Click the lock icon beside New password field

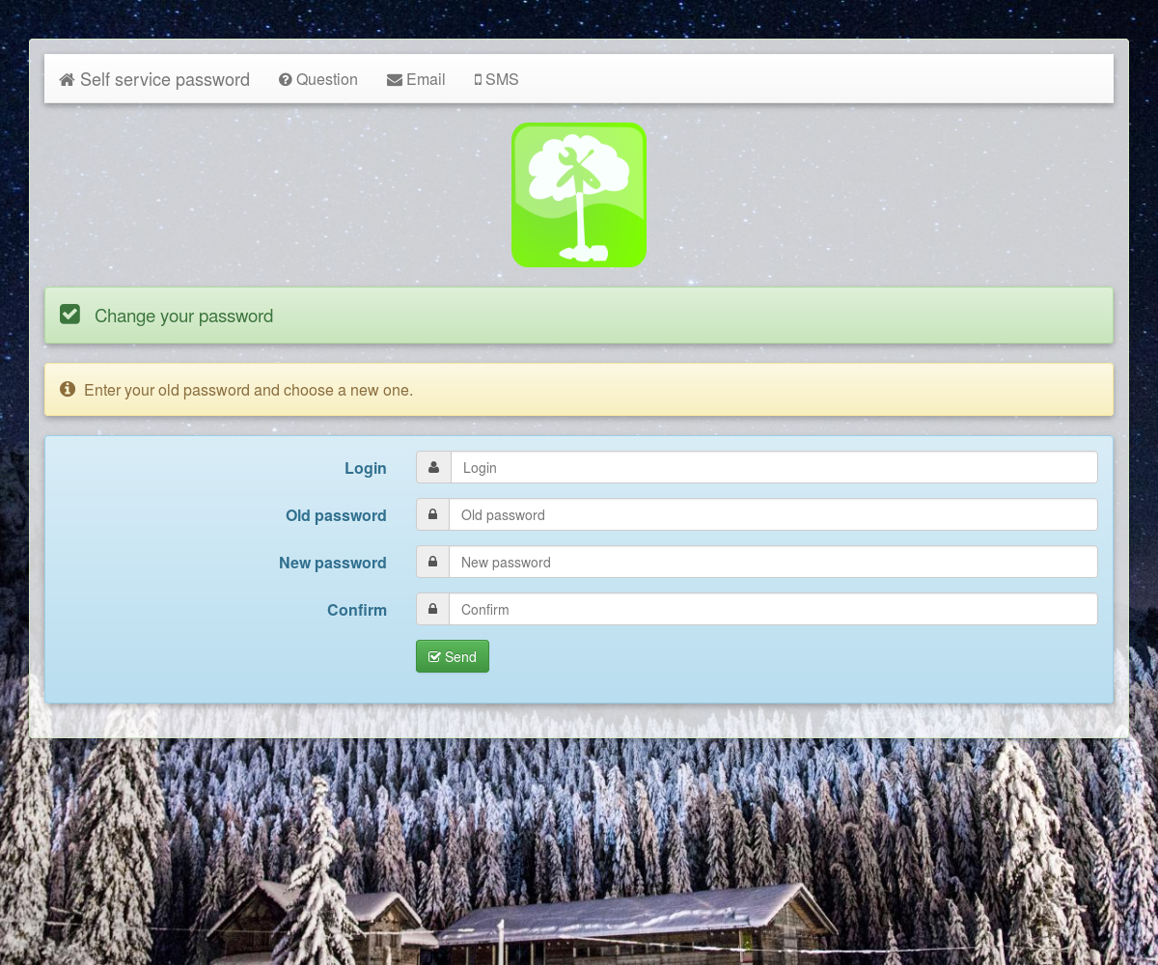(x=432, y=563)
